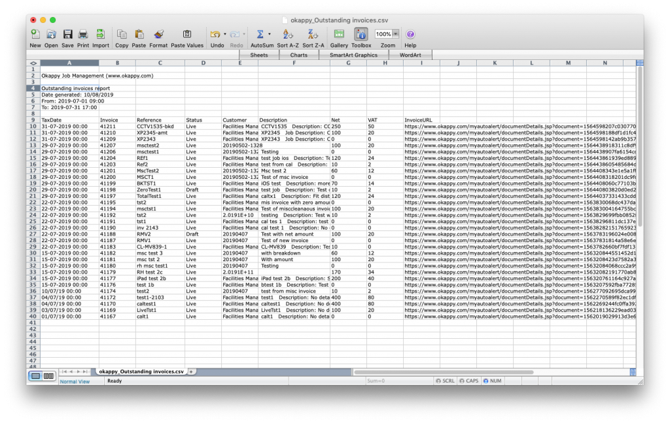Image resolution: width=670 pixels, height=423 pixels.
Task: Click the split box above vertical scrollbar
Action: point(640,63)
